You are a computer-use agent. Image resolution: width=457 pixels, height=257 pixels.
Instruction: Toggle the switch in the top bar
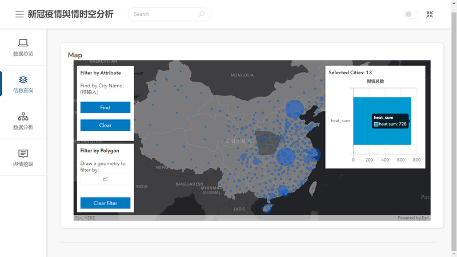tap(411, 14)
